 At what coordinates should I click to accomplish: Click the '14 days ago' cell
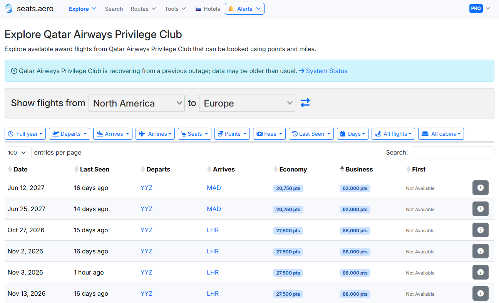[x=91, y=209]
